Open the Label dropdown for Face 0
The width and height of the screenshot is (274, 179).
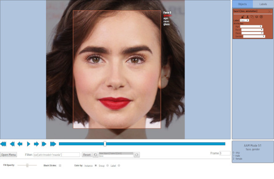(244, 20)
